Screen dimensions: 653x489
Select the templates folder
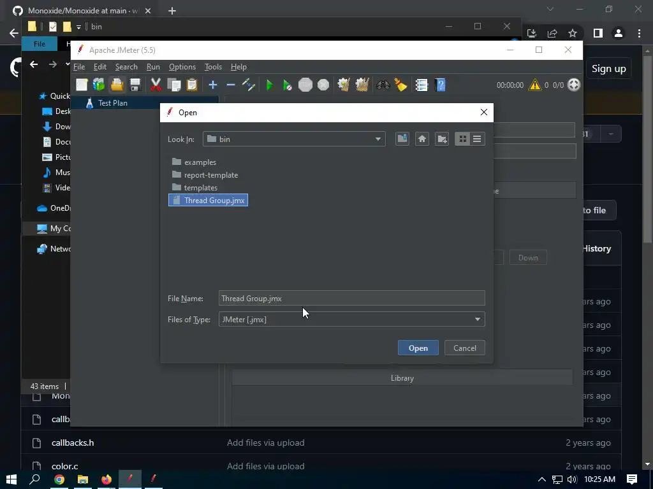point(194,188)
